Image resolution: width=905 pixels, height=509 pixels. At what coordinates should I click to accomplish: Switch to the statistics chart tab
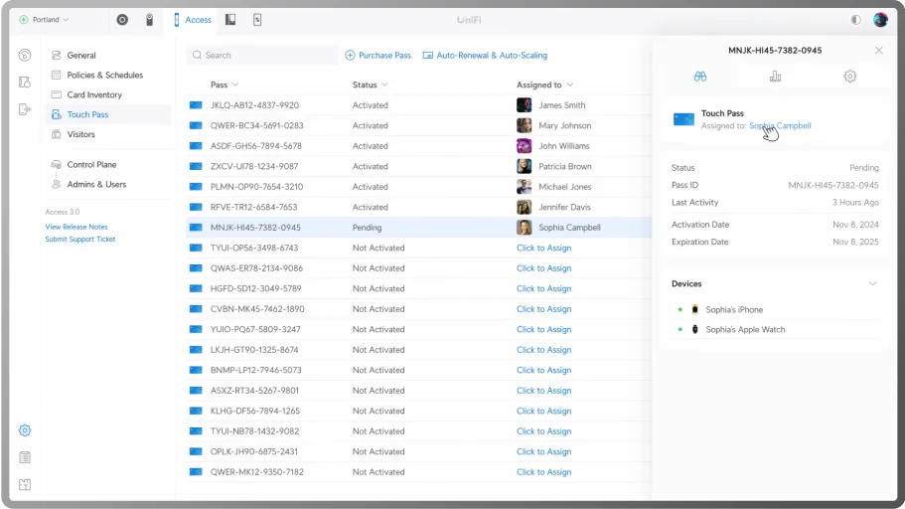tap(775, 77)
